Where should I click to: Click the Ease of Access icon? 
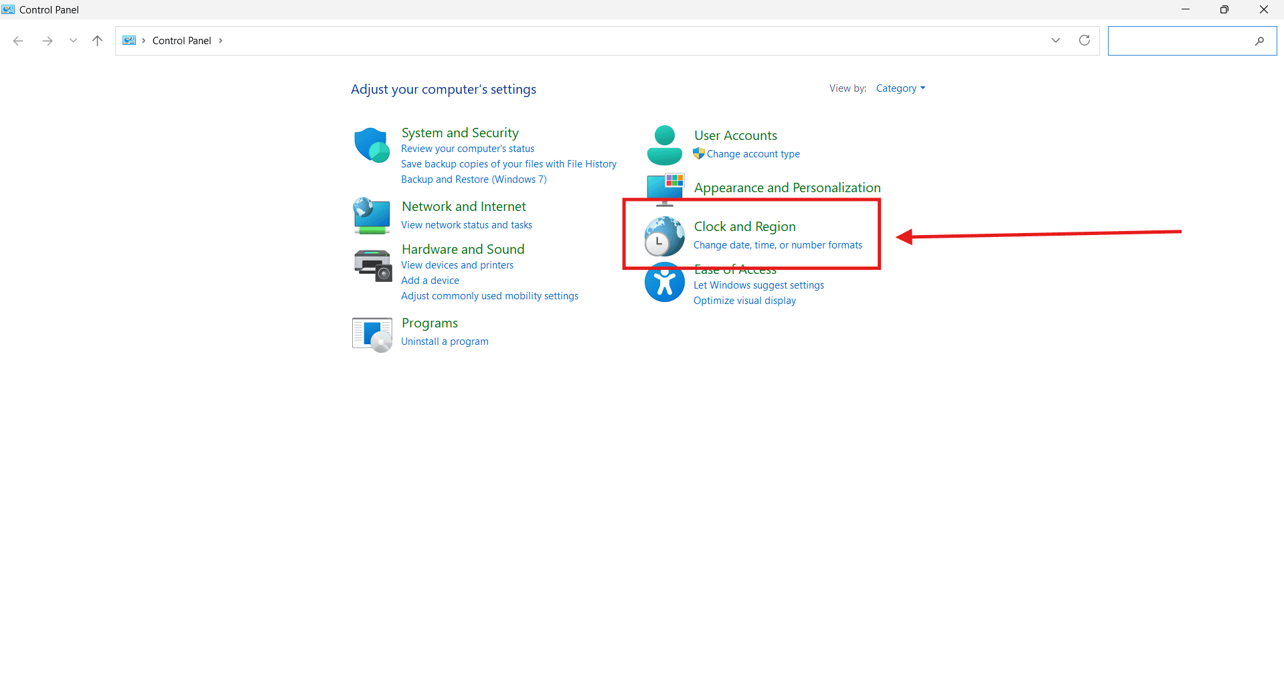coord(664,283)
